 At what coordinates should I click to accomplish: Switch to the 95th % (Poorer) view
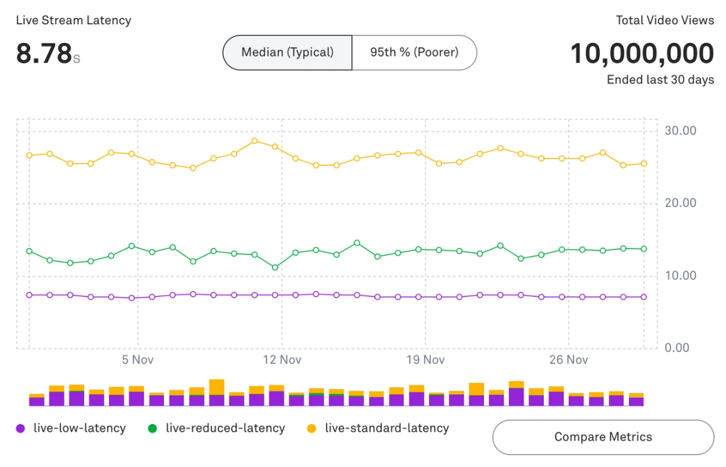coord(415,52)
